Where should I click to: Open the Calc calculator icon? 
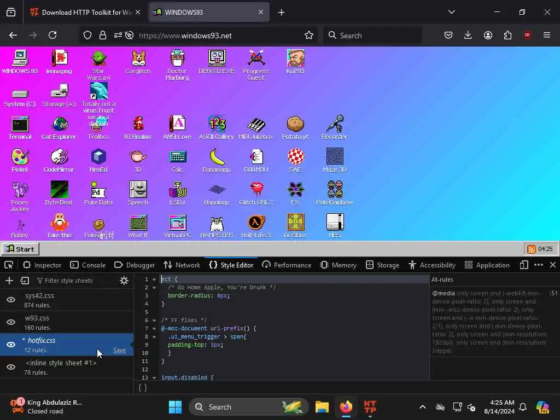click(177, 160)
